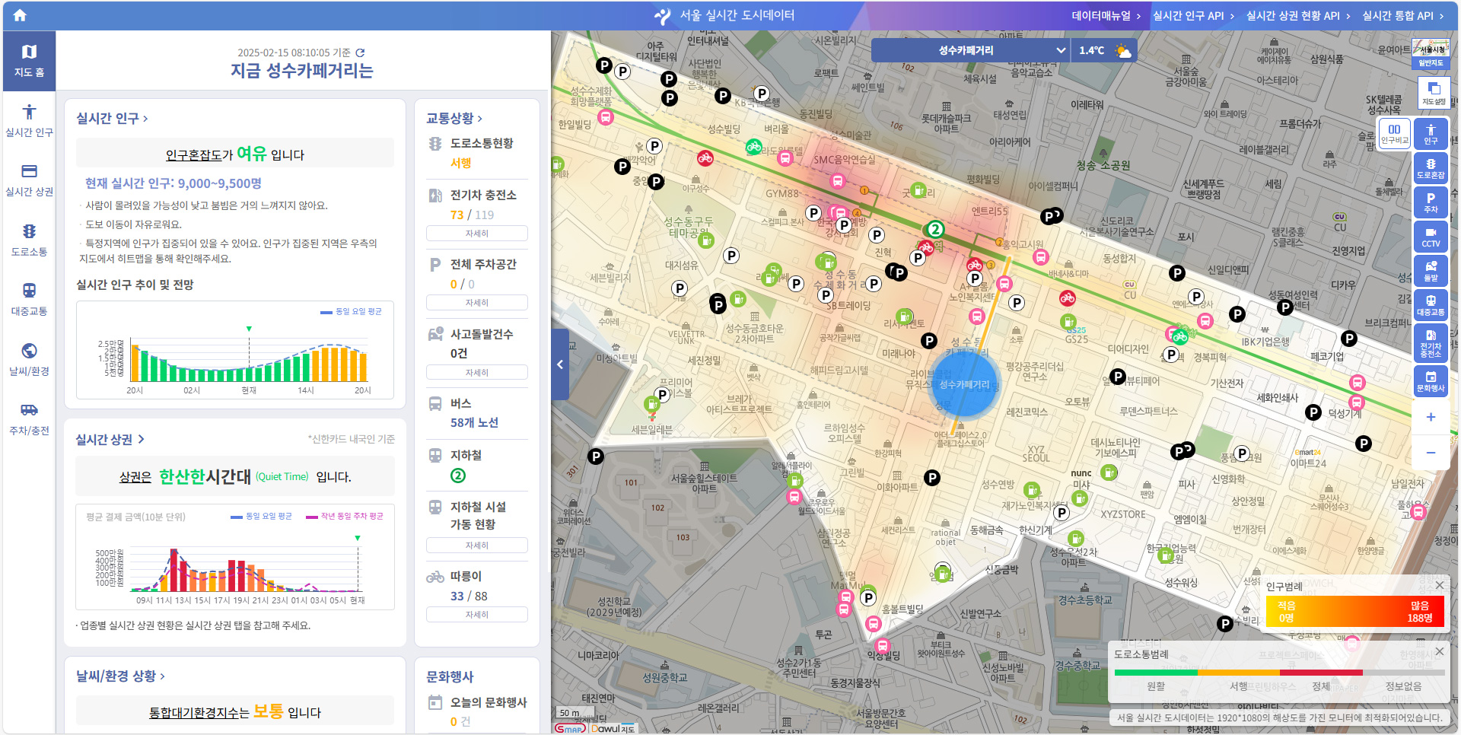The height and width of the screenshot is (735, 1461).
Task: Toggle the 문화행사 map layer
Action: click(x=1431, y=381)
